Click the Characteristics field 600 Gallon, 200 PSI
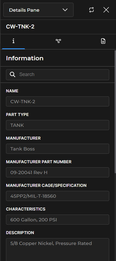The image size is (116, 261). point(57,219)
